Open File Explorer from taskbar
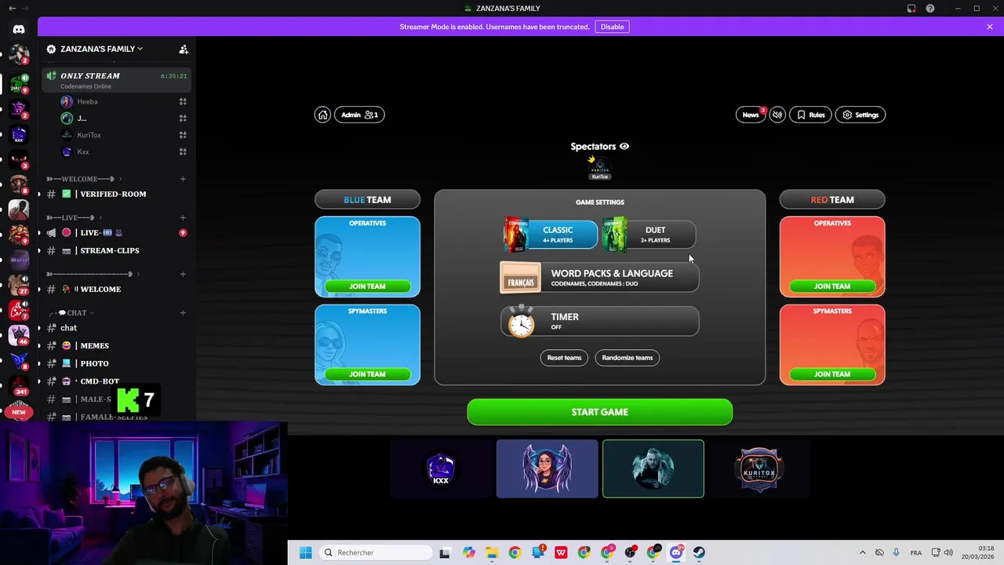 tap(491, 552)
